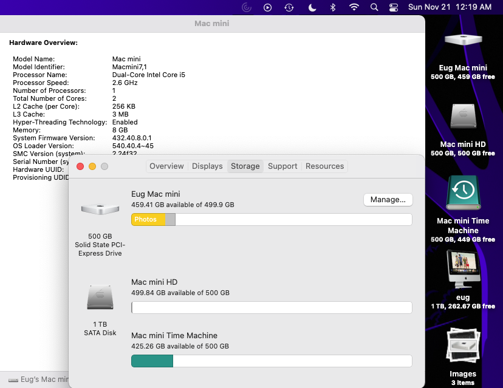The width and height of the screenshot is (503, 388).
Task: Click the gray segment of Eug Mac mini bar
Action: (170, 219)
